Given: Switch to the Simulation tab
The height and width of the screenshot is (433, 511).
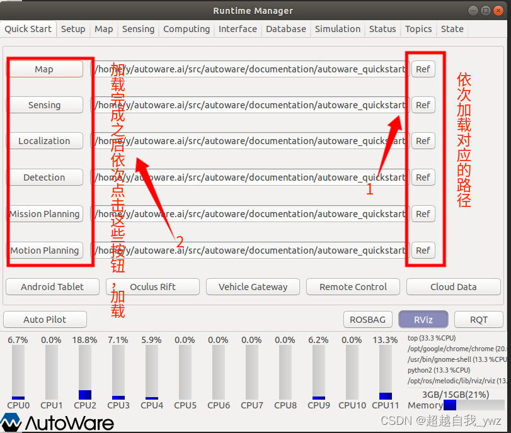Looking at the screenshot, I should (338, 29).
